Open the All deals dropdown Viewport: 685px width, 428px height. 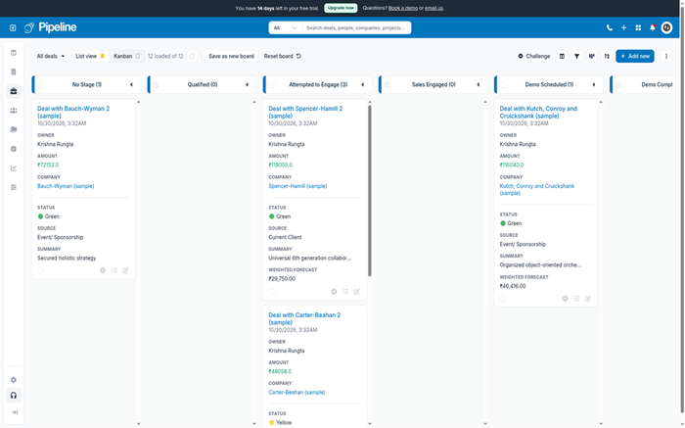50,57
